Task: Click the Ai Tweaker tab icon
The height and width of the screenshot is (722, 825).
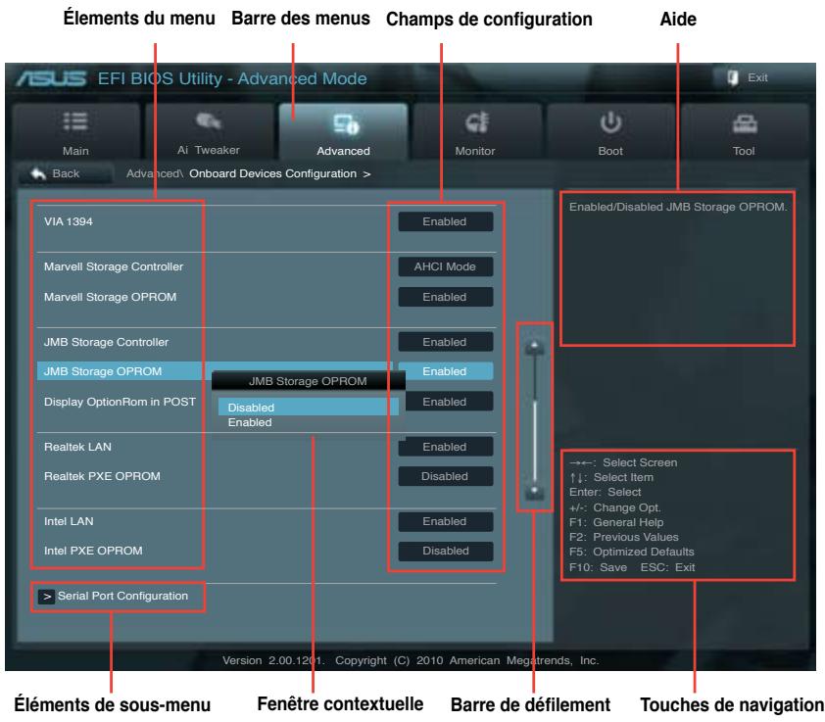Action: click(x=209, y=121)
